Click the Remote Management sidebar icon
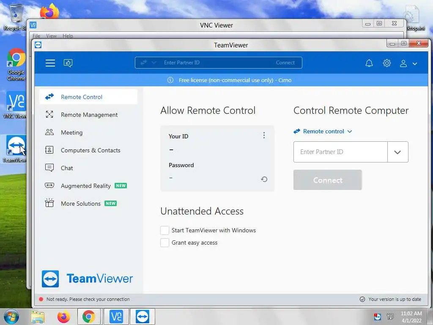433x325 pixels. (x=49, y=114)
